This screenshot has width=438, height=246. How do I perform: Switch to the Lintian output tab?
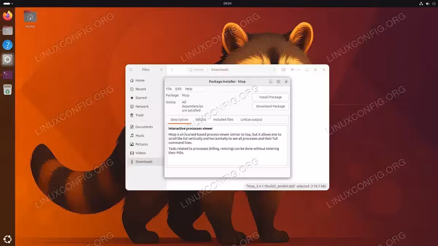point(251,120)
